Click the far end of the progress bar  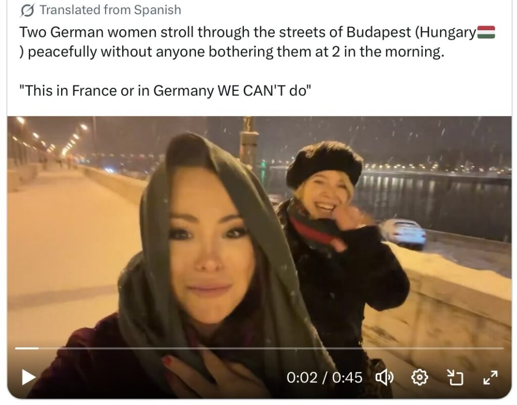point(501,348)
